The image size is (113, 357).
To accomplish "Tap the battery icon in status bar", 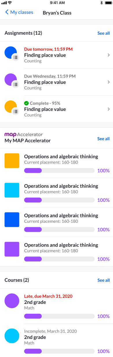I will pos(108,3).
